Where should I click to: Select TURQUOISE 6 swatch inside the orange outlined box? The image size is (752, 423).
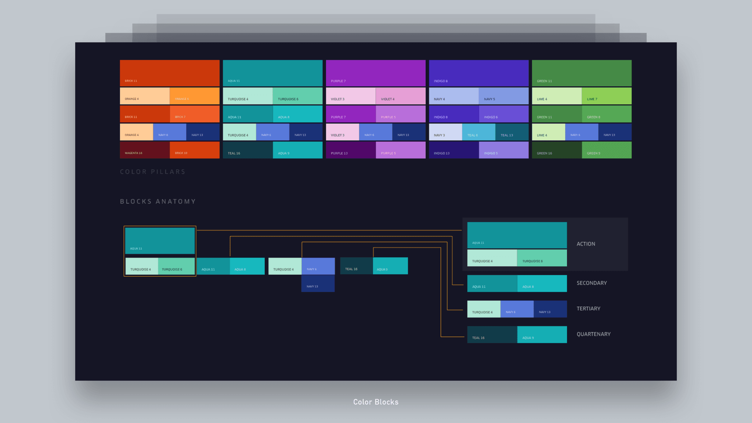tap(177, 266)
